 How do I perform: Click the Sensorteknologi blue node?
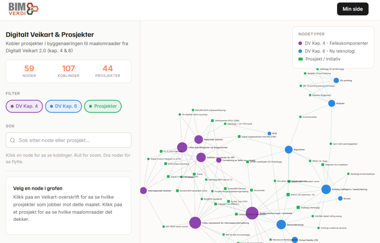[x=281, y=224]
